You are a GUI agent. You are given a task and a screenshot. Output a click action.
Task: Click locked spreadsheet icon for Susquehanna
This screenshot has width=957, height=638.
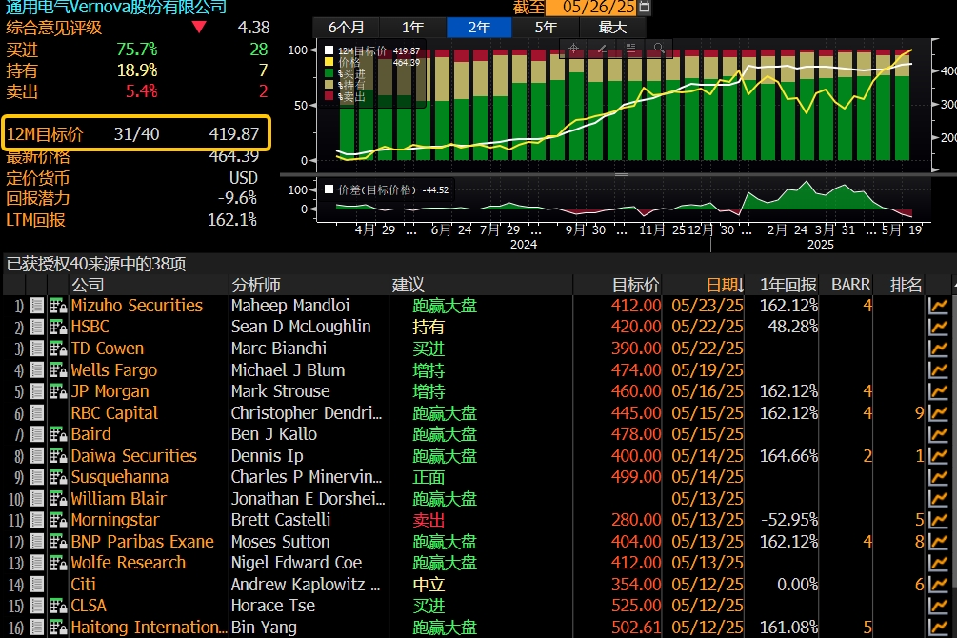click(x=58, y=477)
